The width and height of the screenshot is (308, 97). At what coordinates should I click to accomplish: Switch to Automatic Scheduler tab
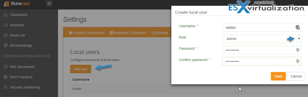click(x=128, y=33)
